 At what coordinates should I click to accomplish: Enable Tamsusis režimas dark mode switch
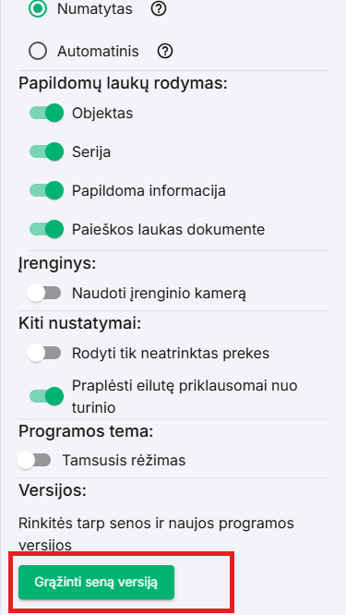(34, 460)
